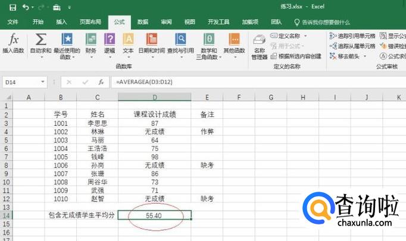Expand the Name Box dropdown arrow
Screen dimensions: 406x241
tap(43, 82)
